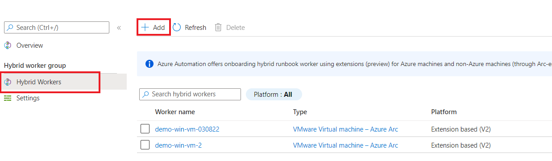
Task: Click Extension based (V2) in demo-win-vm-2 row
Action: [461, 145]
